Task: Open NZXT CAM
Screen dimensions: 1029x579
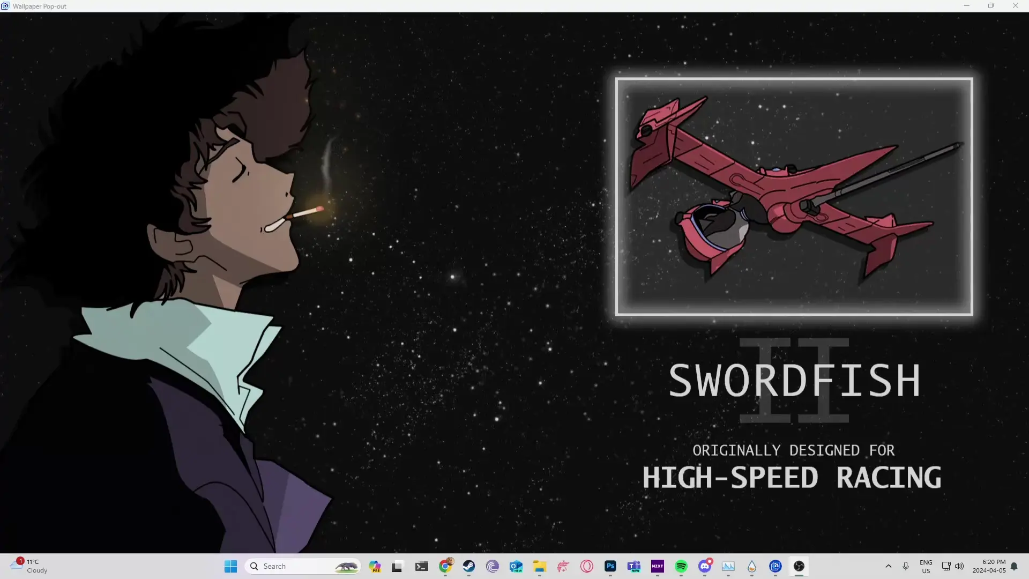Action: pos(658,567)
